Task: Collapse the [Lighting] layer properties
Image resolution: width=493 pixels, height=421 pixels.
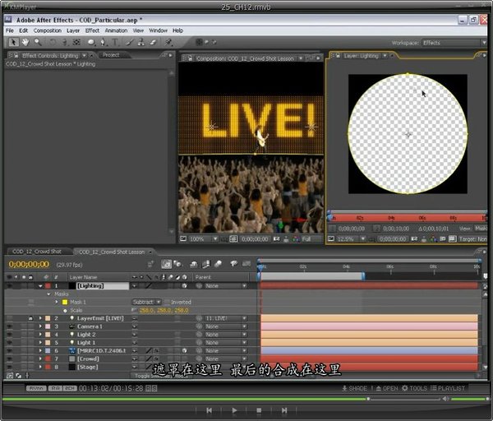Action: [x=39, y=286]
